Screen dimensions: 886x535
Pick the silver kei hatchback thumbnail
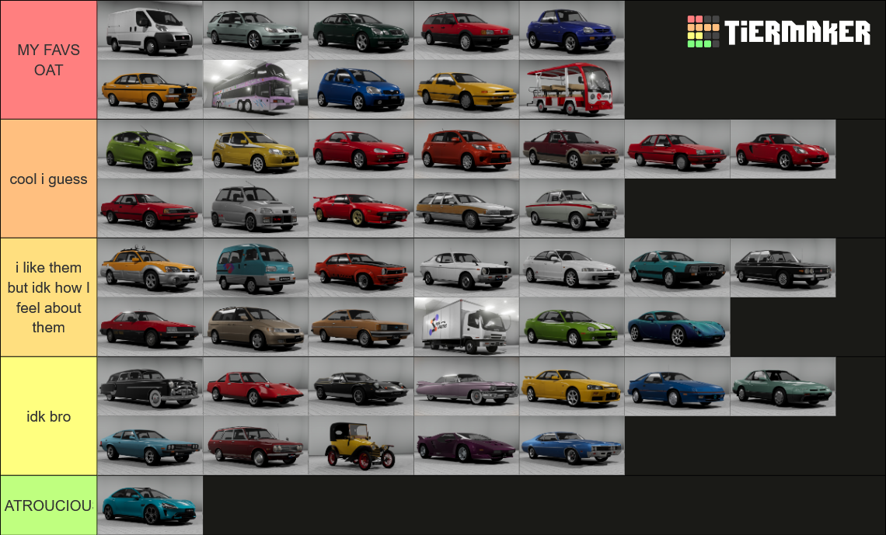(x=256, y=208)
